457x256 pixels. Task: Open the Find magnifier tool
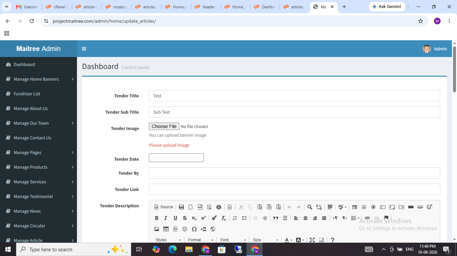(x=310, y=207)
